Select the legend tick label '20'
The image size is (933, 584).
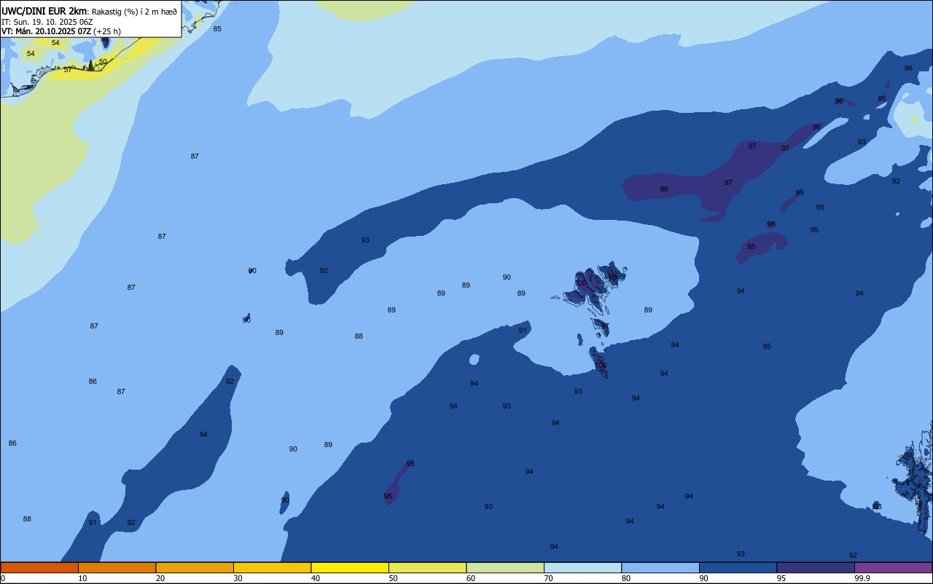160,578
